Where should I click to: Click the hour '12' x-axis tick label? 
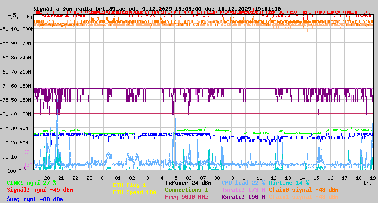(x=274, y=178)
